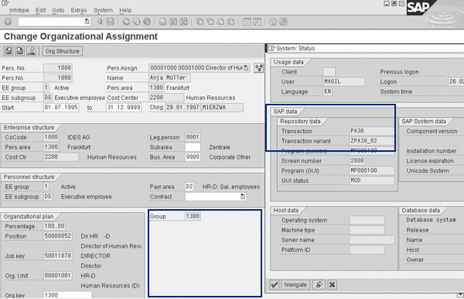Open the Extras menu
The image size is (464, 299).
78,10
